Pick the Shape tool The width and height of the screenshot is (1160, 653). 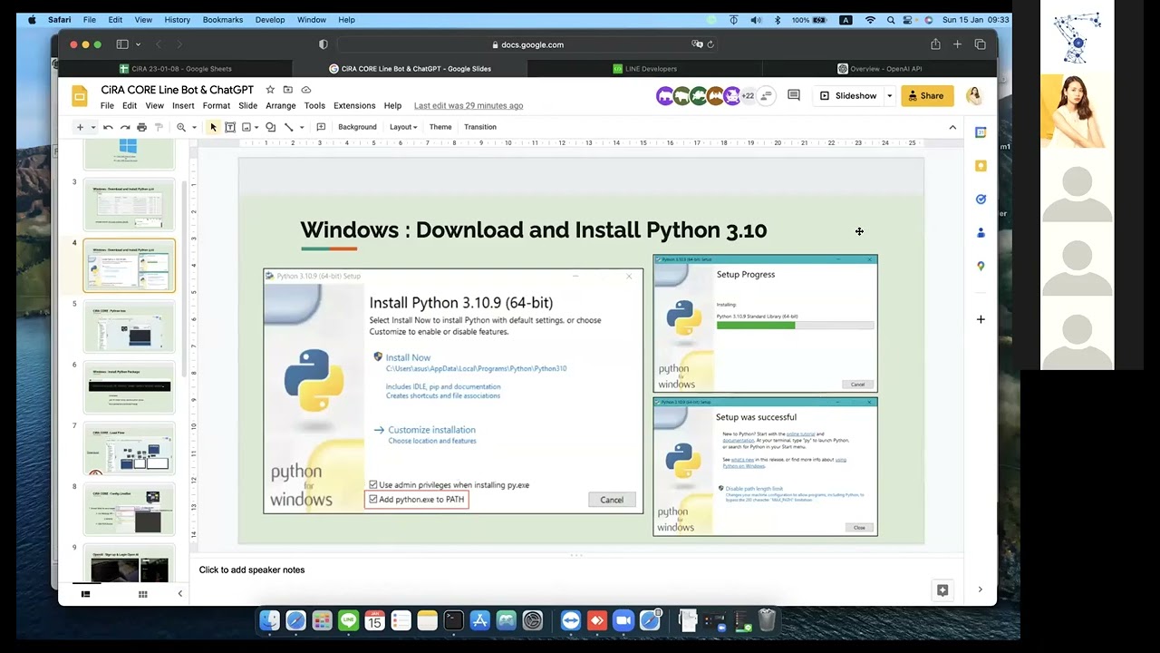pyautogui.click(x=270, y=127)
